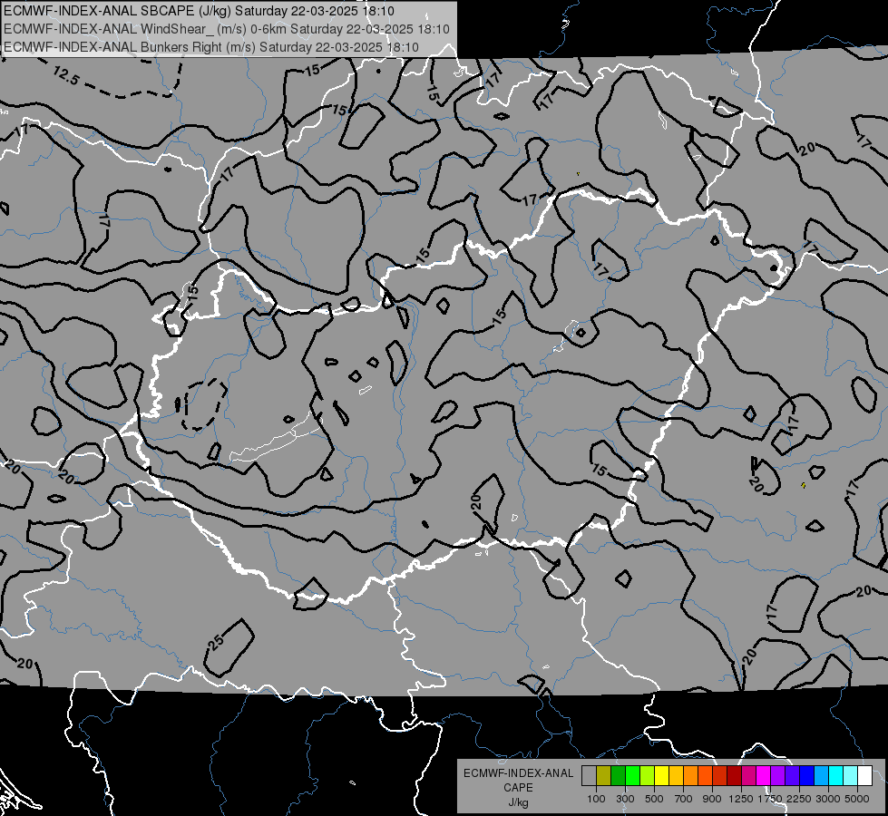Click the 12.5 dashed contour label
The width and height of the screenshot is (888, 816).
(65, 75)
